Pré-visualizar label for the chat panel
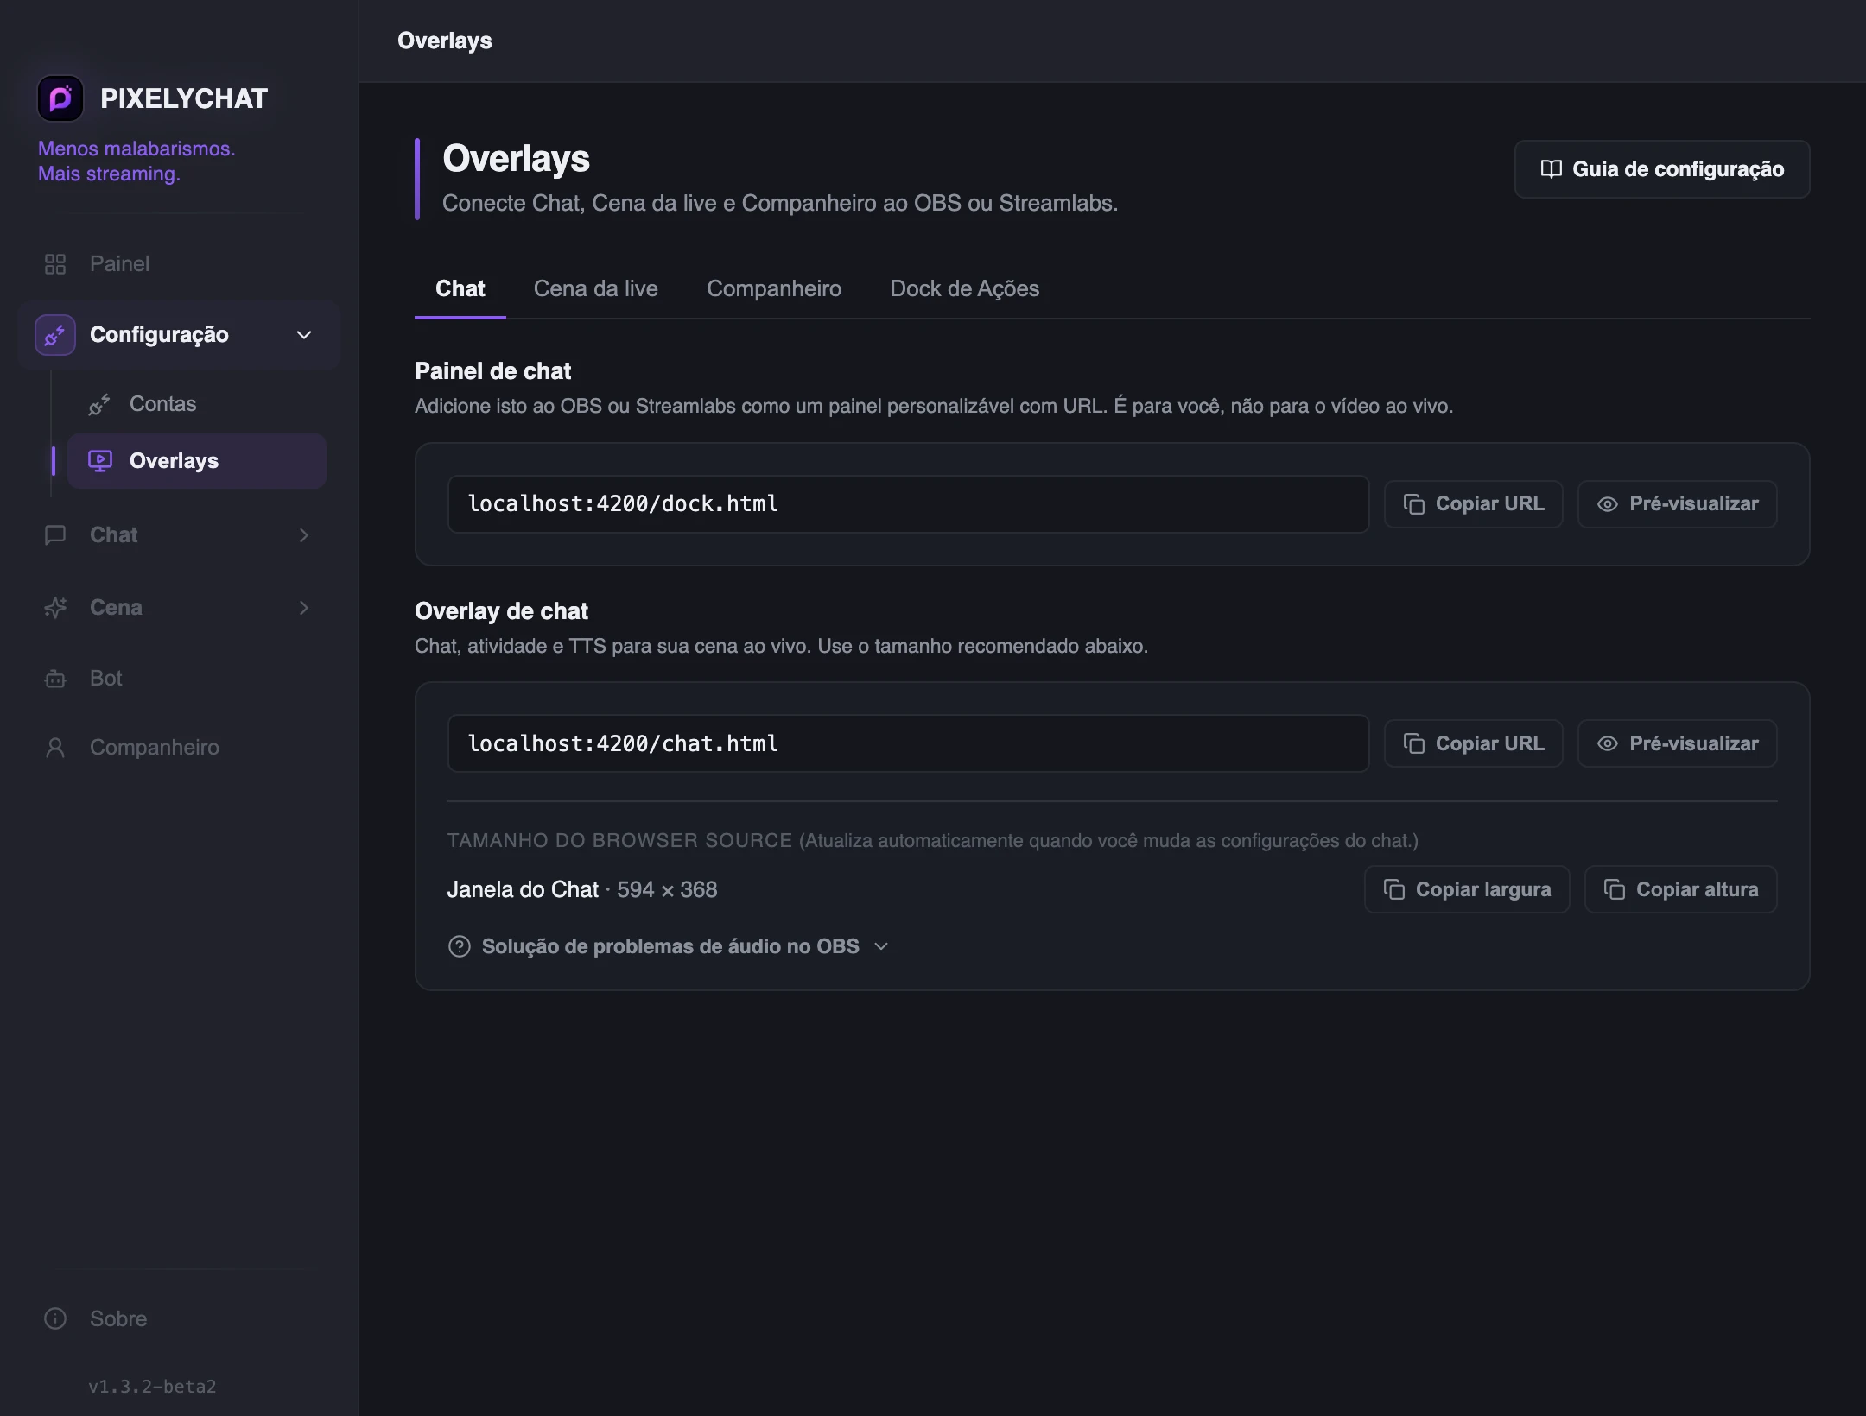 [x=1694, y=504]
